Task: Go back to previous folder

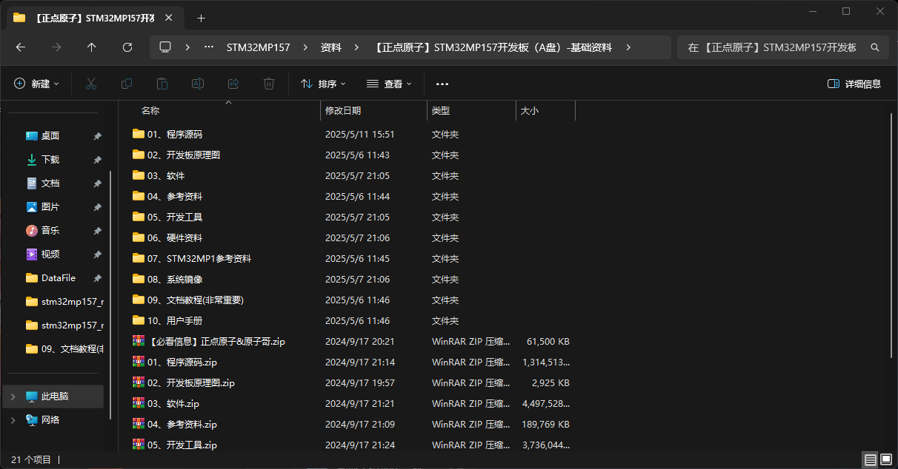Action: (21, 47)
